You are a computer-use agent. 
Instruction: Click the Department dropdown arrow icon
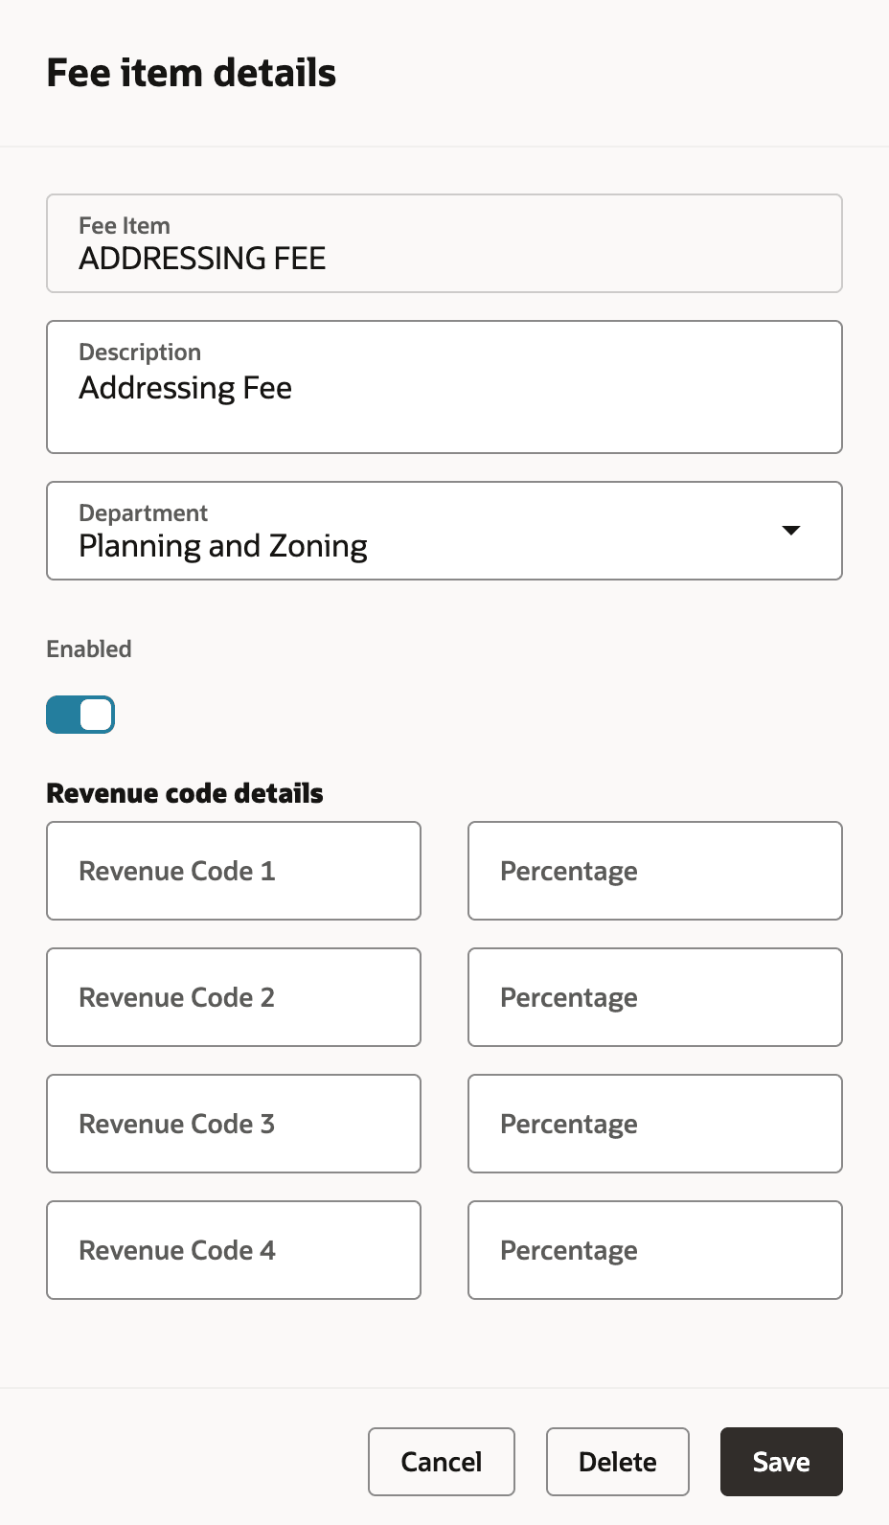[791, 531]
